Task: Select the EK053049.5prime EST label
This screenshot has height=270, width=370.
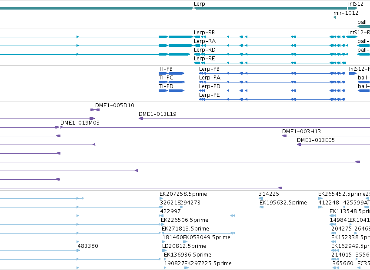Action: coord(207,237)
